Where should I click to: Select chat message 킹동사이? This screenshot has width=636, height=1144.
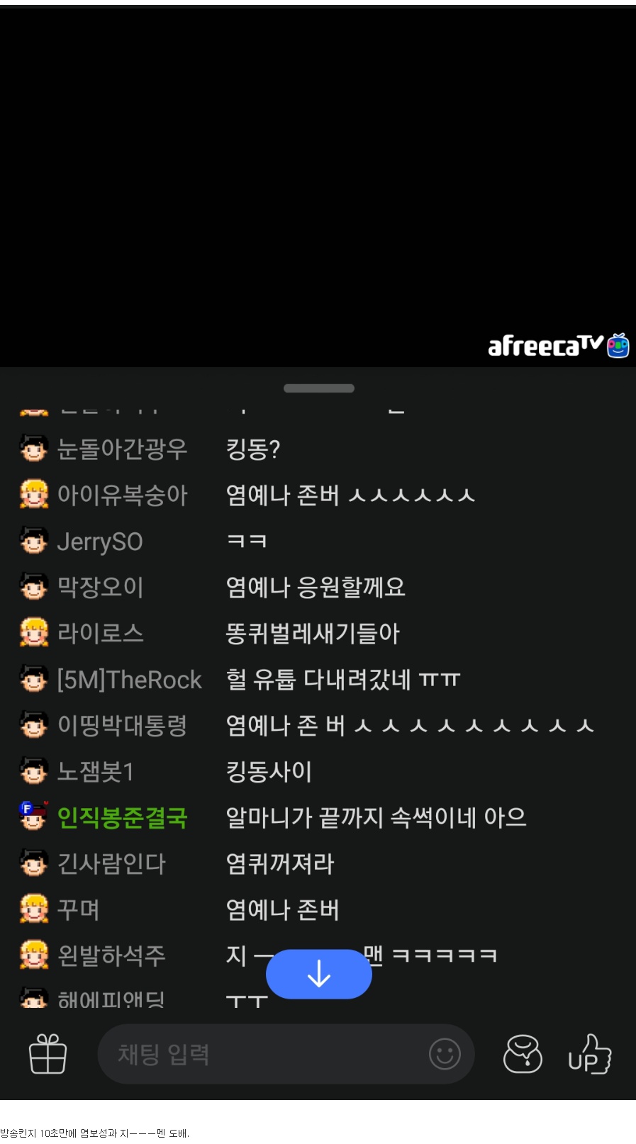tap(269, 771)
